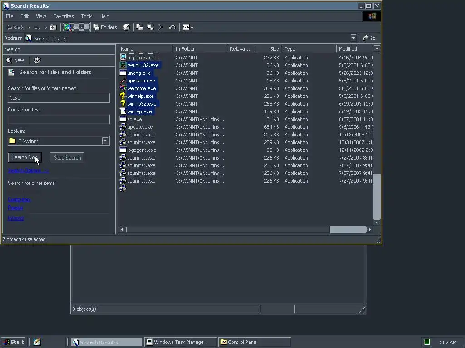This screenshot has height=348, width=465.
Task: Click the Up one level folder icon
Action: click(53, 28)
